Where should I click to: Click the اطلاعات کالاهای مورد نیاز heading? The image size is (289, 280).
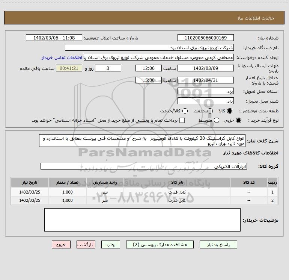click(250, 153)
